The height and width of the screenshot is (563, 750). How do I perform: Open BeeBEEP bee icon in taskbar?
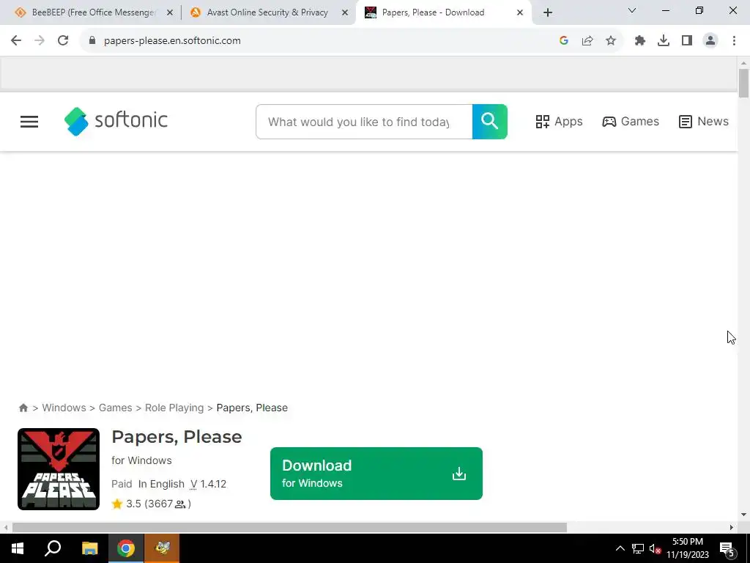click(162, 548)
